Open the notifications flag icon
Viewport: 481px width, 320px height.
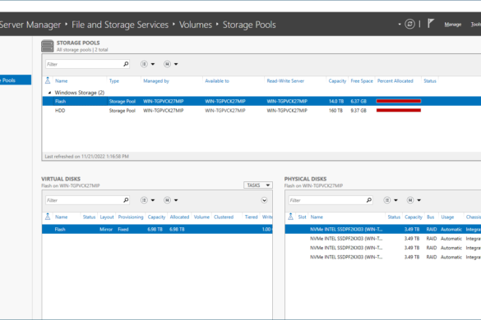[431, 23]
